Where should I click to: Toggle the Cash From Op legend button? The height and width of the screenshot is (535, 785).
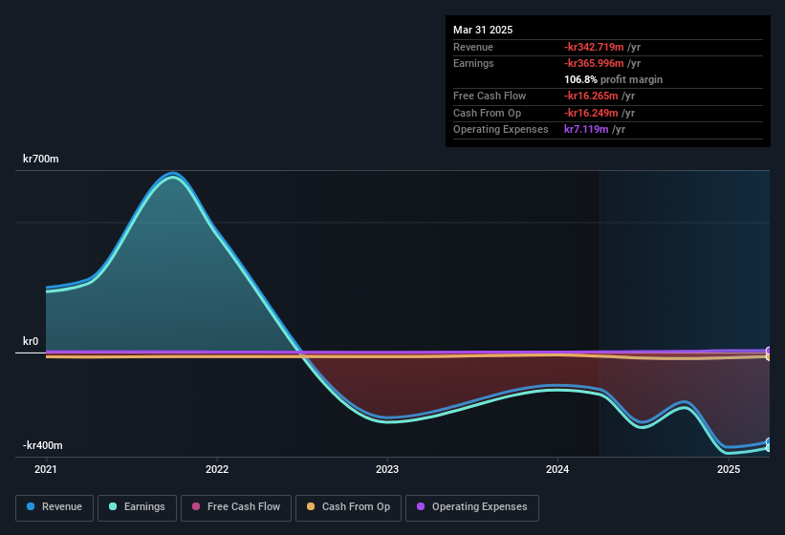coord(348,508)
